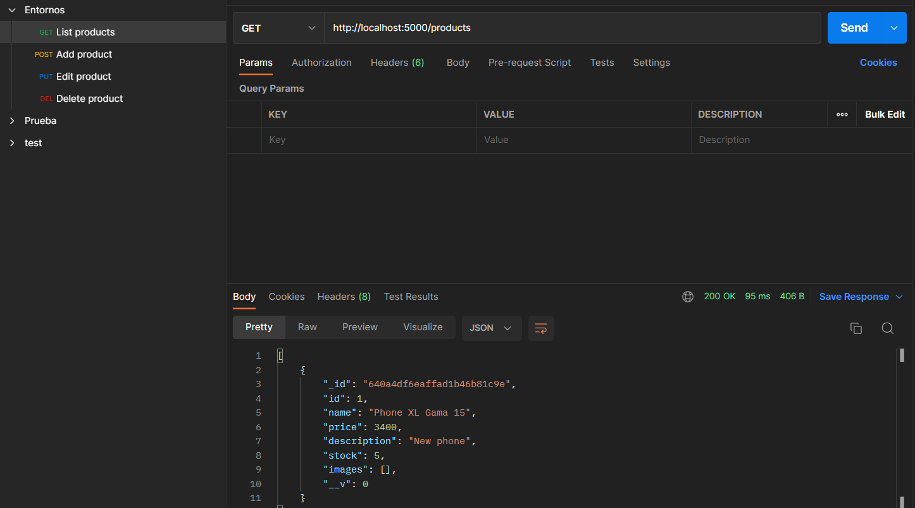
Task: Open the Edit product PUT request
Action: [x=113, y=77]
